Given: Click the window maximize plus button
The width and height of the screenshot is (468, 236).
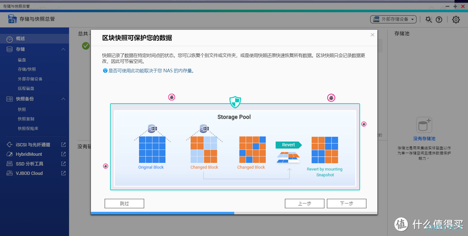Looking at the screenshot, I should [x=455, y=6].
